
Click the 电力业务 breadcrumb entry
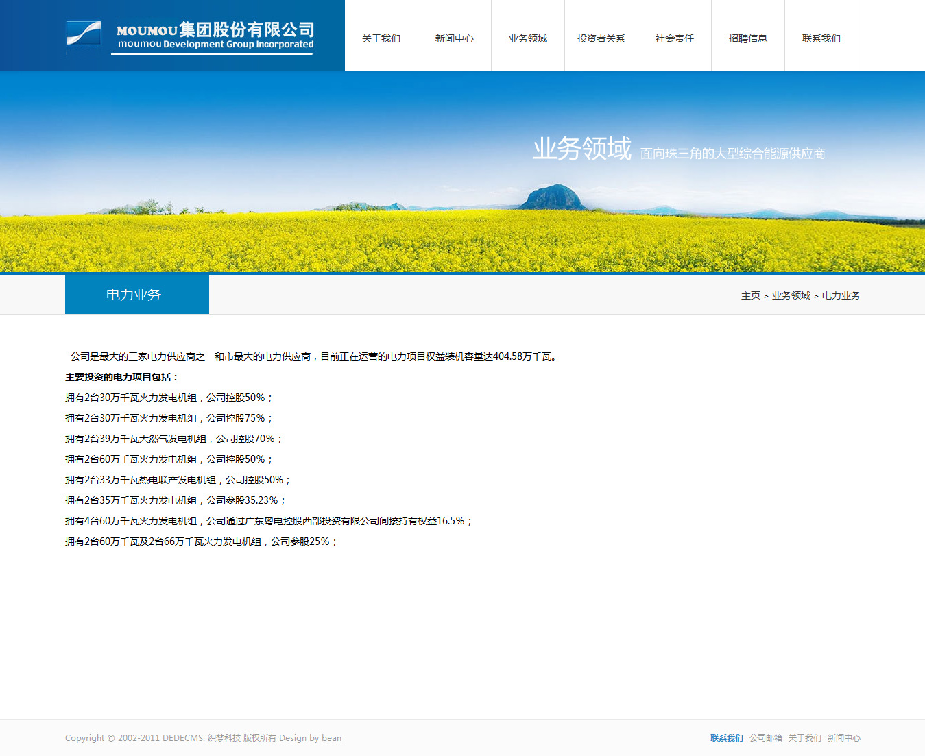click(x=841, y=295)
